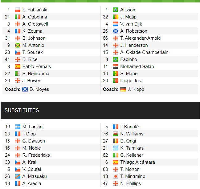The height and width of the screenshot is (189, 200).
Task: Open player D. Rice's profile link
Action: (30, 59)
